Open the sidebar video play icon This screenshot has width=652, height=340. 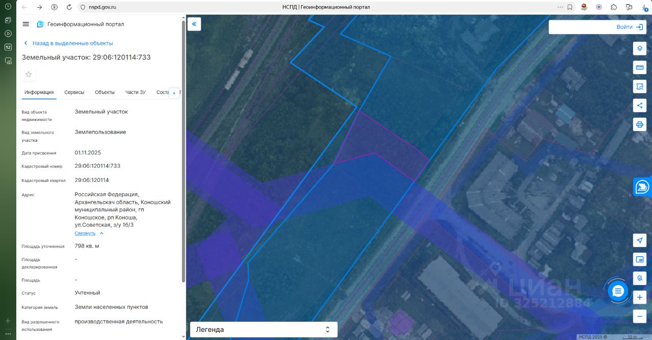point(8,34)
